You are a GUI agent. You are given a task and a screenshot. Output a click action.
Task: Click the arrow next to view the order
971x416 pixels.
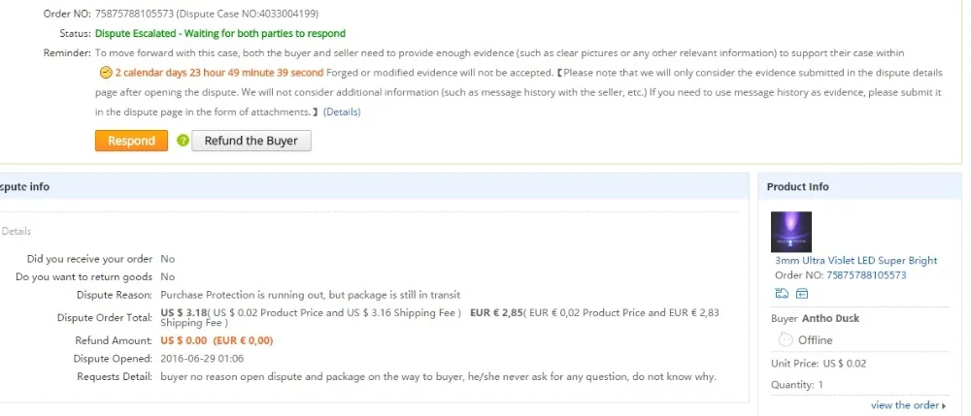click(945, 405)
